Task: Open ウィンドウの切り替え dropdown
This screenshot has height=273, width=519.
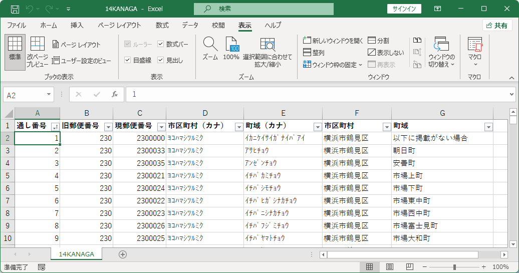Action: coord(441,52)
